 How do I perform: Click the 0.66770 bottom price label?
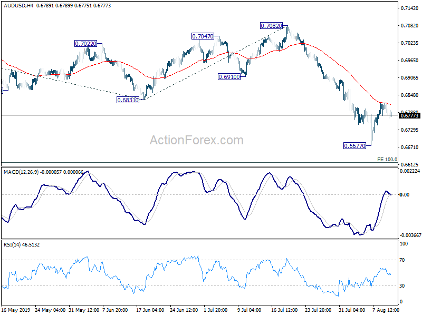354,146
